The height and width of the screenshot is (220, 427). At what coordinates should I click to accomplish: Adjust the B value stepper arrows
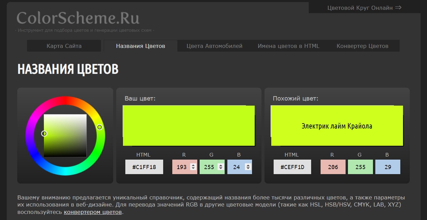[x=248, y=167]
